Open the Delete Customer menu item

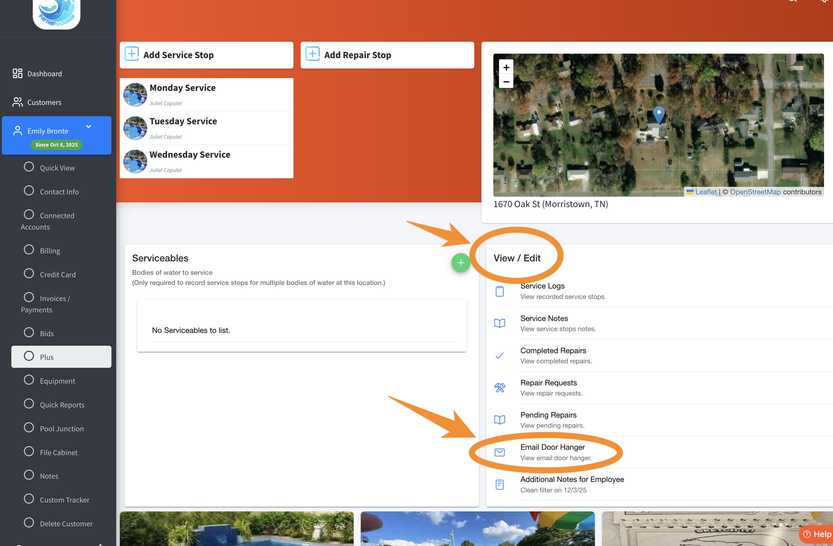pos(66,524)
